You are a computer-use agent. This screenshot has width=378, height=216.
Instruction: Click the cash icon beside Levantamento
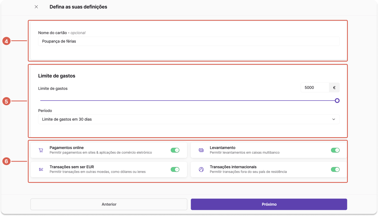pyautogui.click(x=201, y=150)
